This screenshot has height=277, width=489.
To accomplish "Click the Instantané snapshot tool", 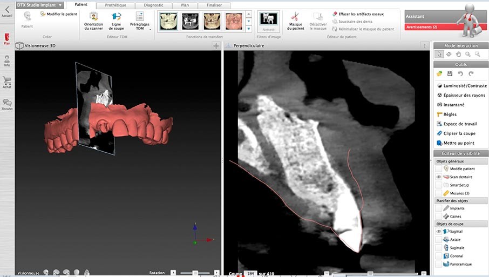I will click(453, 105).
